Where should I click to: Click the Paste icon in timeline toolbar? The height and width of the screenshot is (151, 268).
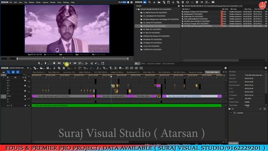click(x=64, y=68)
